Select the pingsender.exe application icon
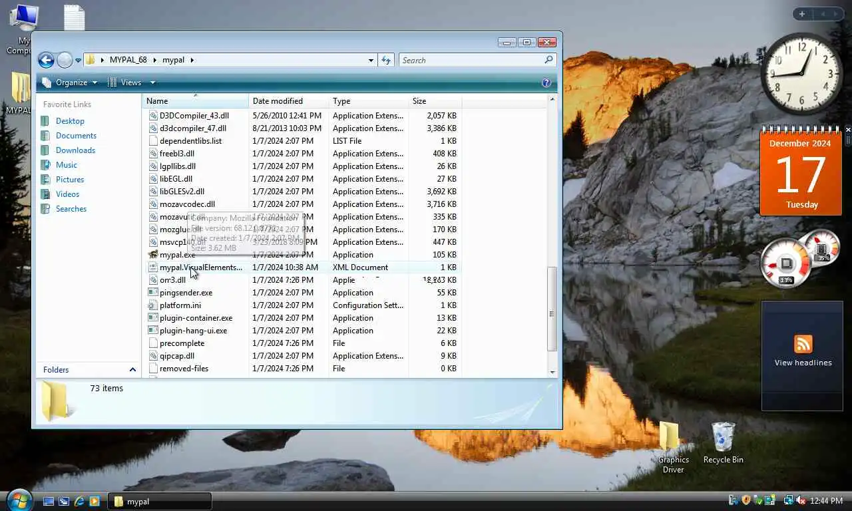The image size is (852, 511). (153, 293)
